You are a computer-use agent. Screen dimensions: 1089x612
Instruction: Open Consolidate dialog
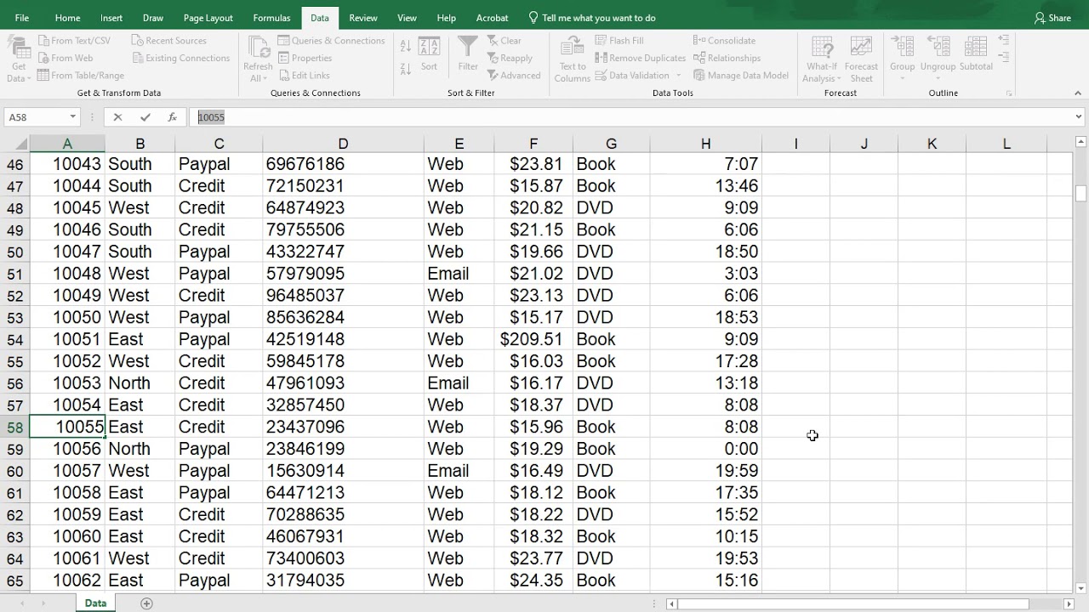click(724, 41)
